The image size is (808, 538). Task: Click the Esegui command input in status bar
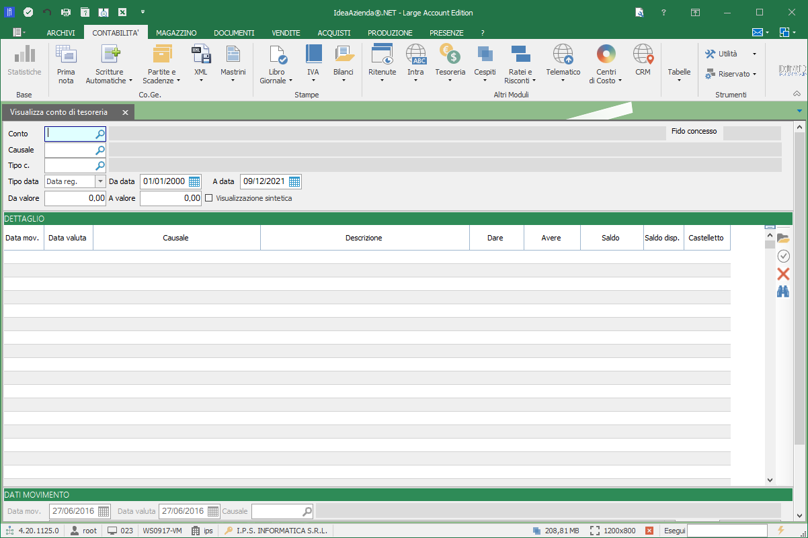tap(729, 531)
